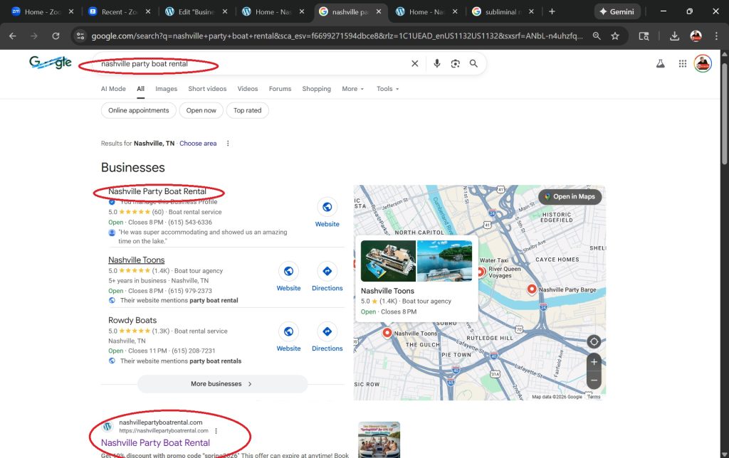
Task: Open the Google apps grid icon
Action: tap(682, 64)
